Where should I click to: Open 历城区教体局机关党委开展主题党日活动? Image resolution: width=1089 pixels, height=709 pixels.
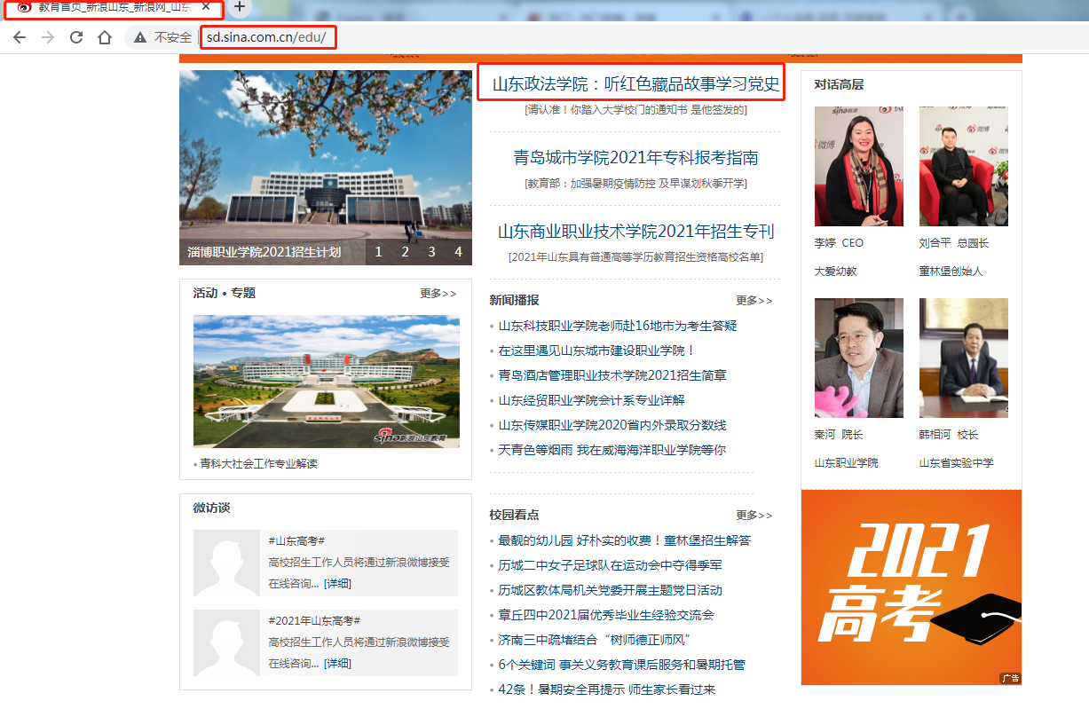coord(610,590)
